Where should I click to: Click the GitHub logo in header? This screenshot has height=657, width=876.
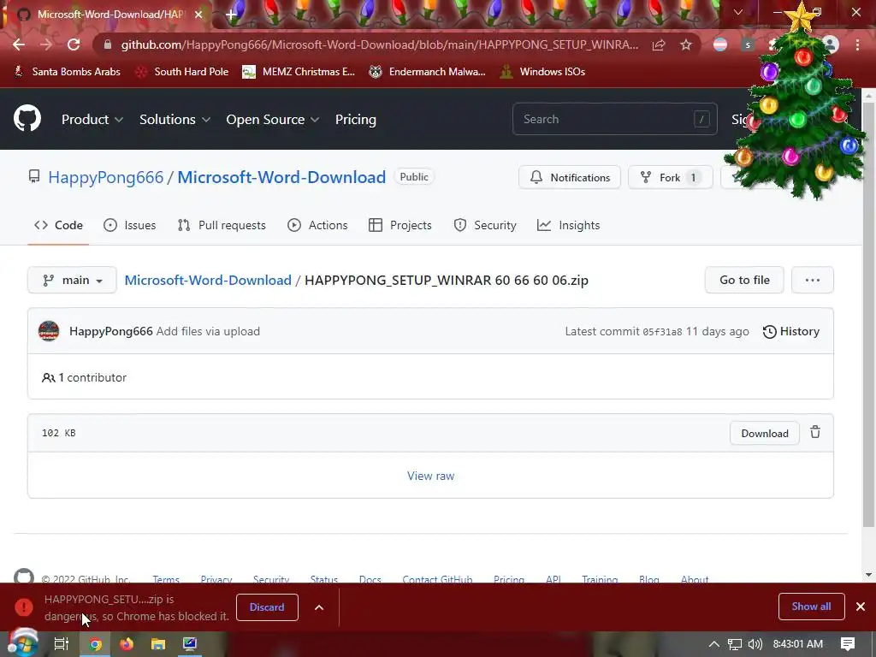click(x=27, y=118)
